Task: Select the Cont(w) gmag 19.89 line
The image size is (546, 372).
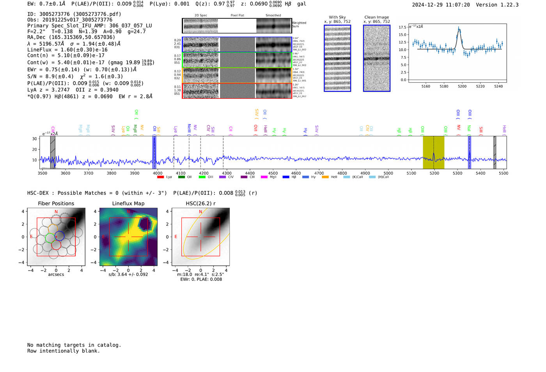Action: (x=91, y=62)
